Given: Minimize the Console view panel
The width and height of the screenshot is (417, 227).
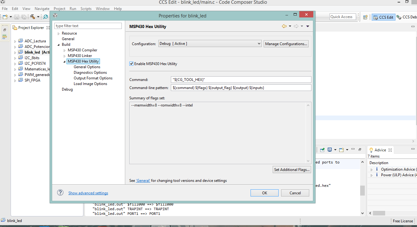Looking at the screenshot, I should point(353,149).
